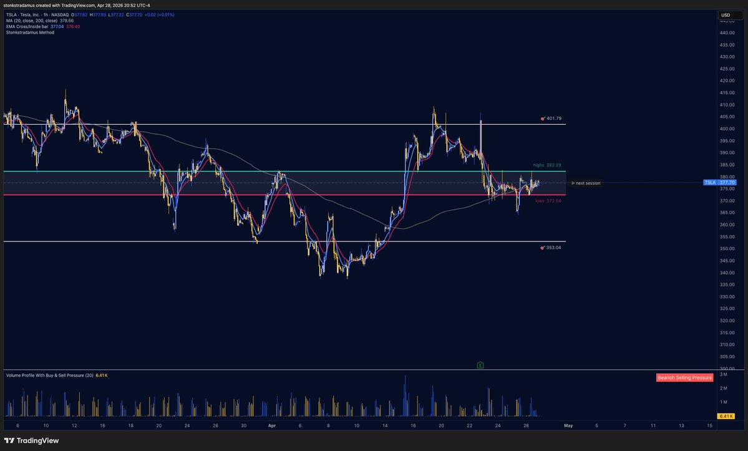Viewport: 748px width, 451px height.
Task: Click the yellow 6.41K volume tag
Action: (x=726, y=416)
